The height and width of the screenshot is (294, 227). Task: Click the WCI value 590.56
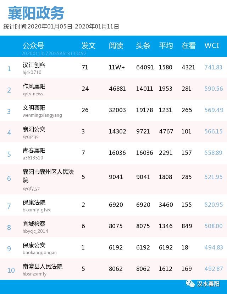pyautogui.click(x=214, y=89)
